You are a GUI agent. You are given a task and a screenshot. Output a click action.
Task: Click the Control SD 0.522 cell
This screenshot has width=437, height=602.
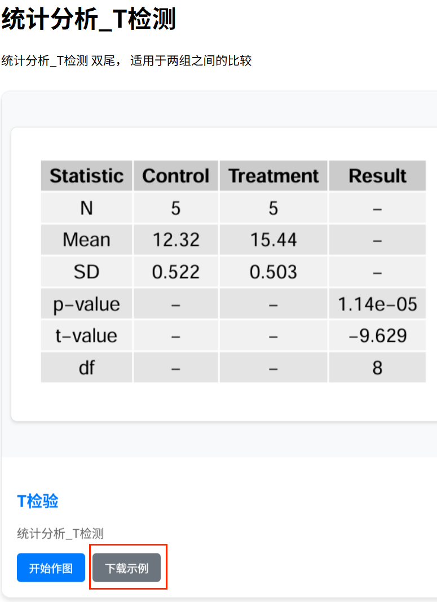[176, 272]
